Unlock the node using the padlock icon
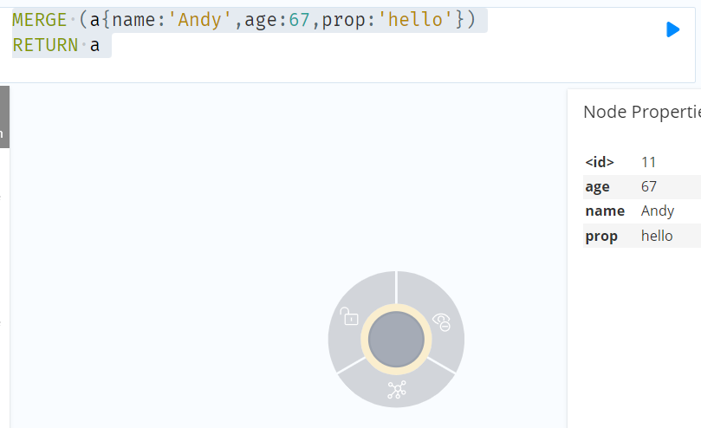 coord(349,315)
